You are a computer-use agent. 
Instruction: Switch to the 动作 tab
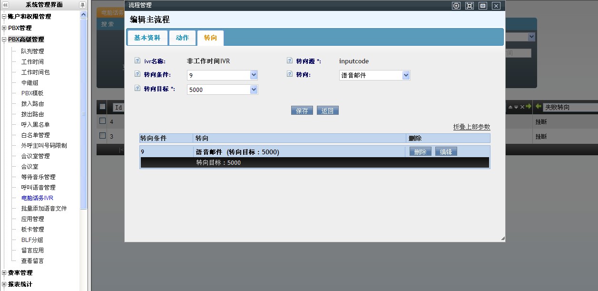tap(182, 38)
